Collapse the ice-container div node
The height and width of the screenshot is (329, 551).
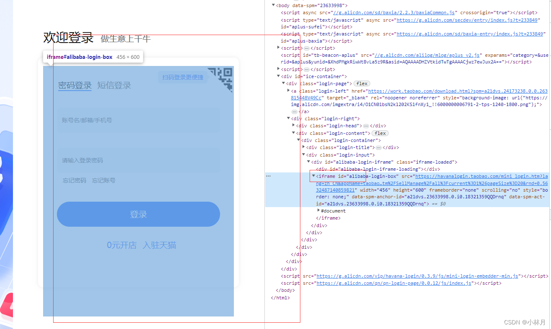[x=279, y=76]
